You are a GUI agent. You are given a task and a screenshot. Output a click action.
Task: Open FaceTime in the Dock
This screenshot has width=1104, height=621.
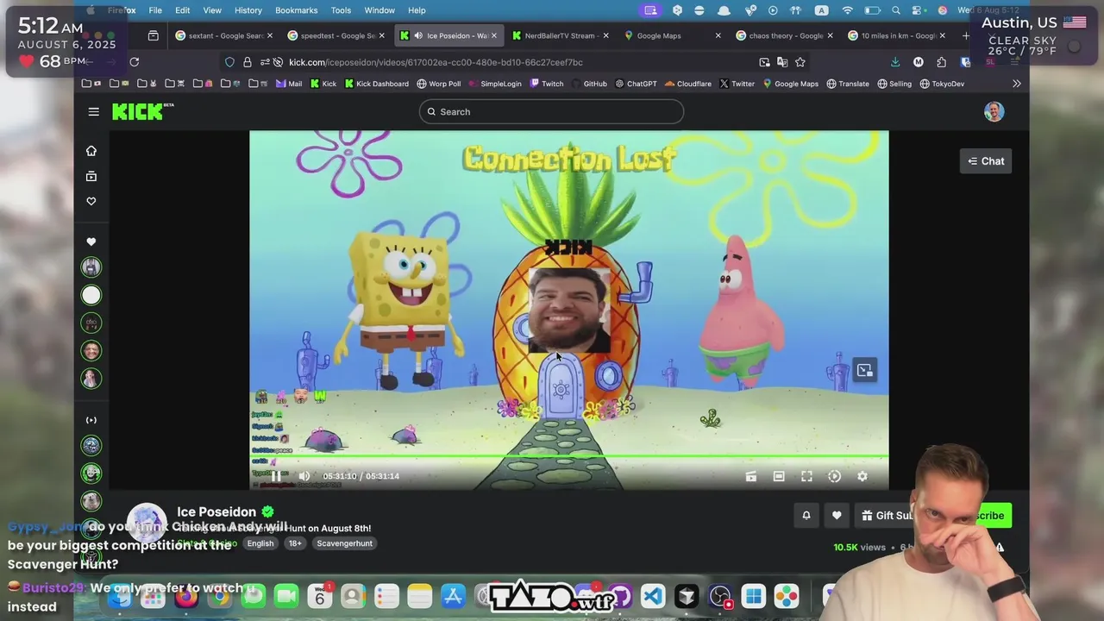pos(286,596)
